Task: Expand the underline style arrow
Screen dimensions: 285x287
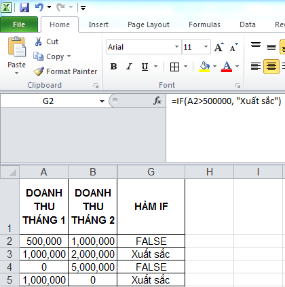Action: [156, 66]
